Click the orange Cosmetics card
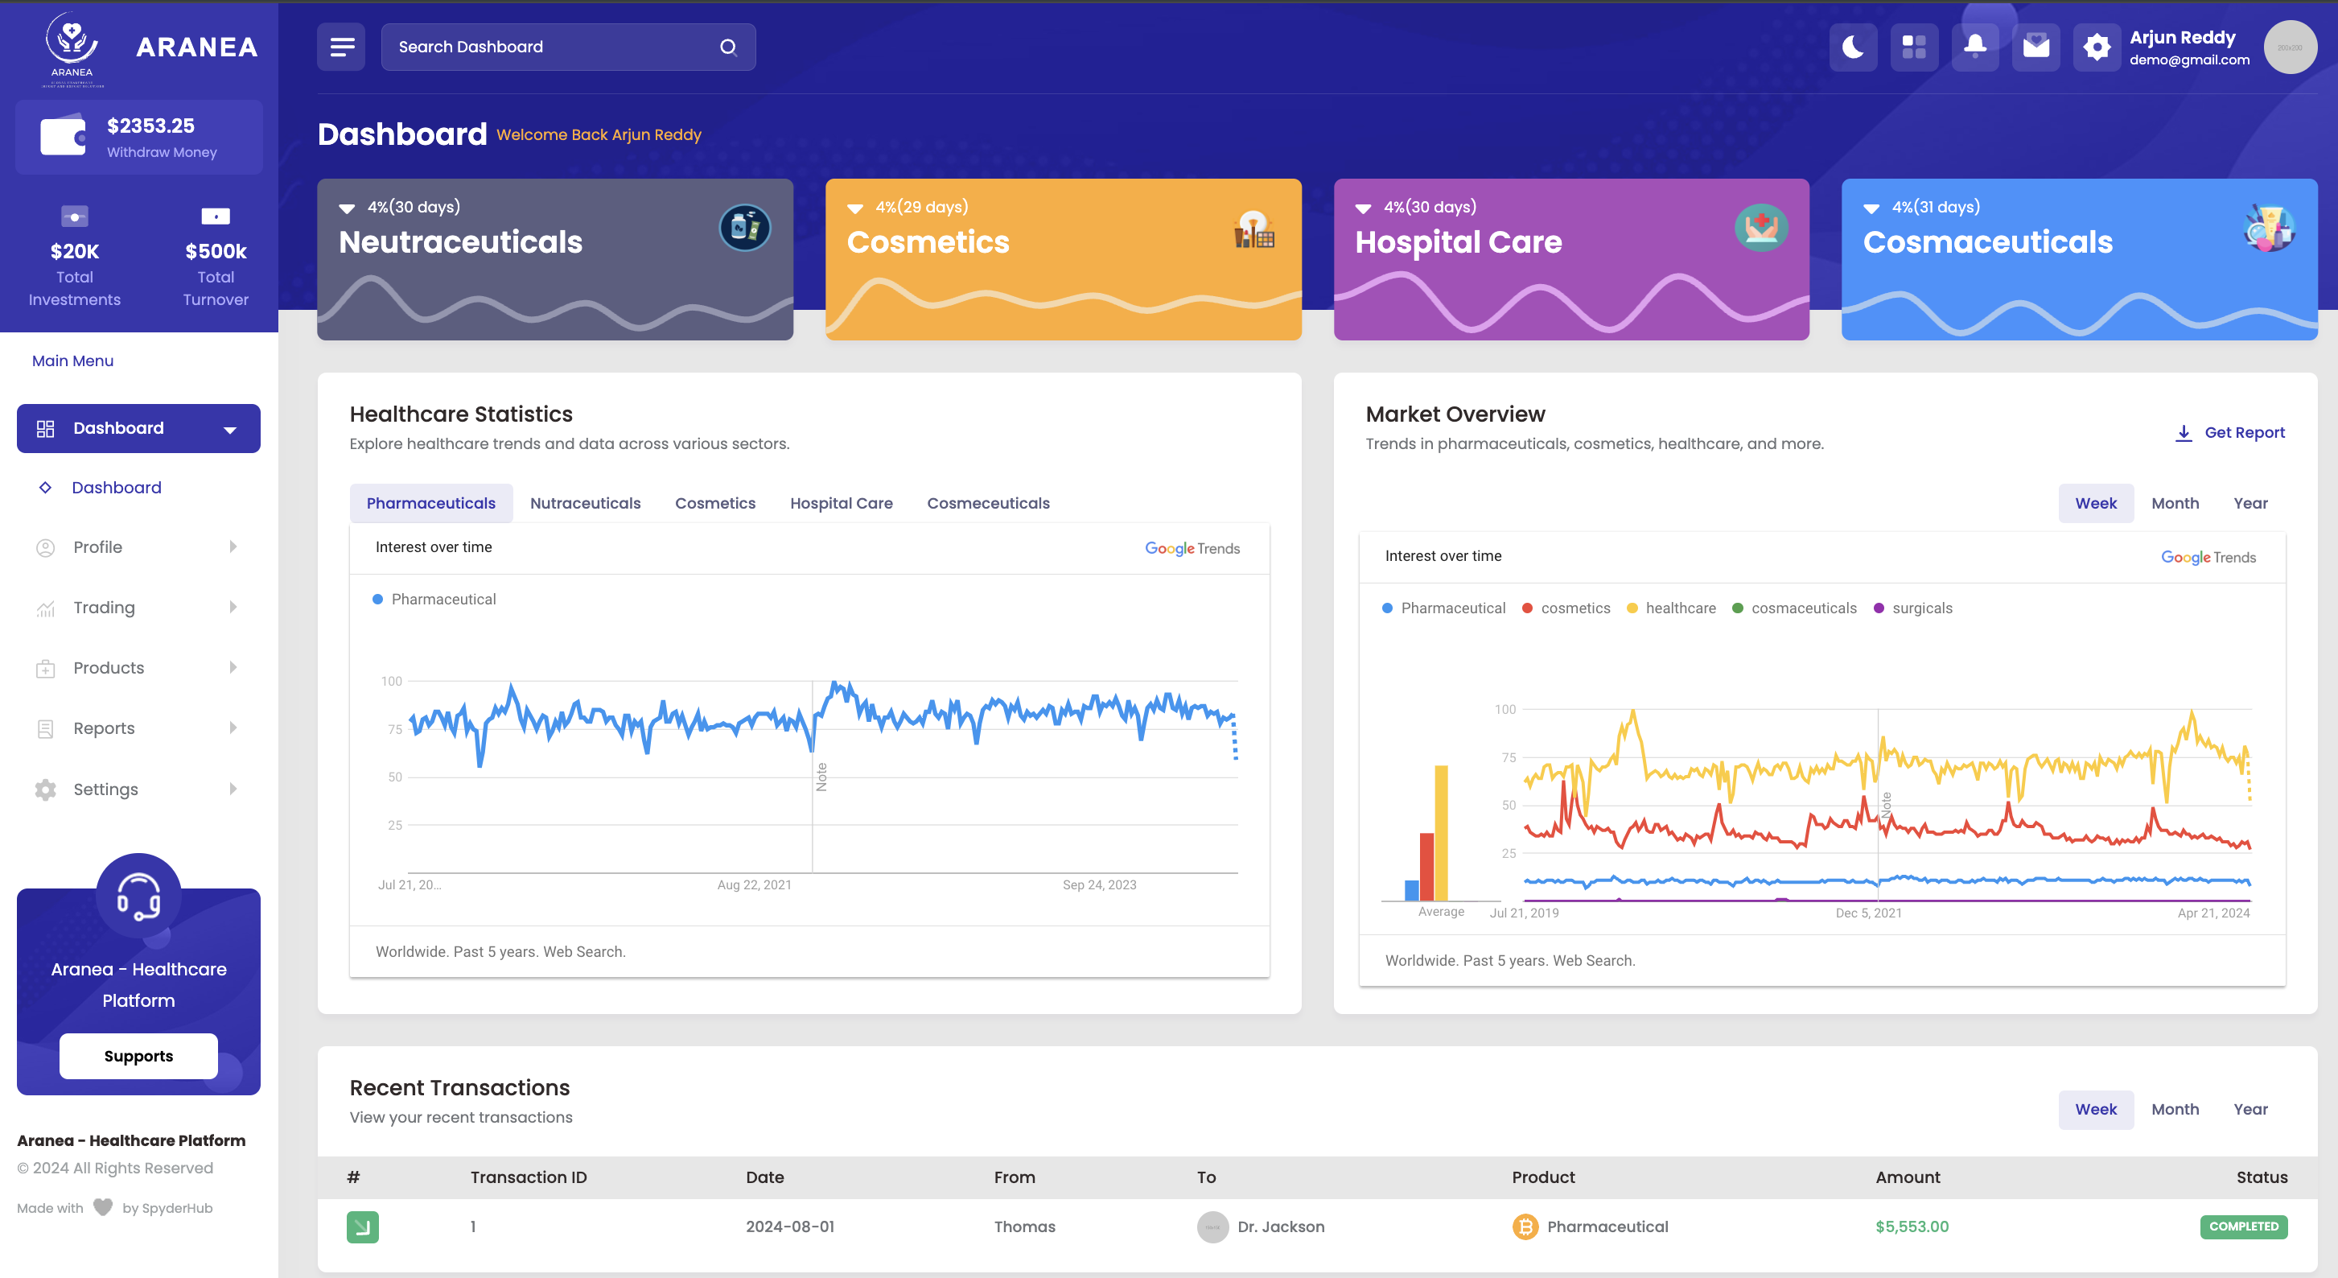Image resolution: width=2338 pixels, height=1278 pixels. [x=1063, y=260]
